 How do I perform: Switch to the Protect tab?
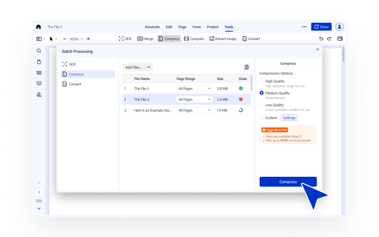pyautogui.click(x=213, y=27)
